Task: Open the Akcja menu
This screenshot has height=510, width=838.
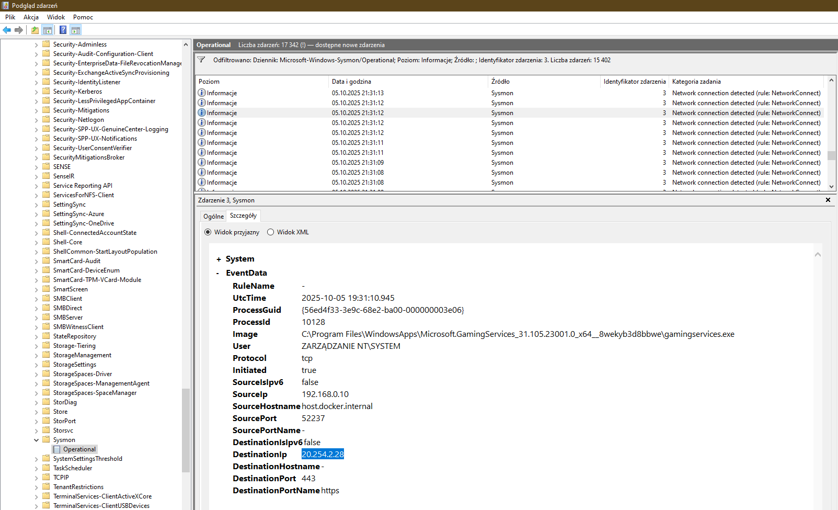Action: (x=31, y=17)
